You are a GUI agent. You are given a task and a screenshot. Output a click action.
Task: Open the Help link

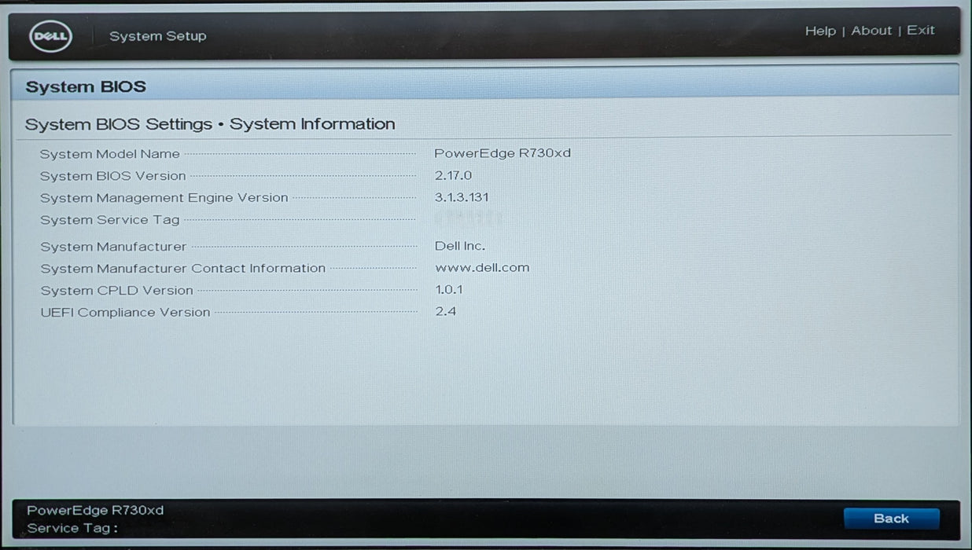820,31
